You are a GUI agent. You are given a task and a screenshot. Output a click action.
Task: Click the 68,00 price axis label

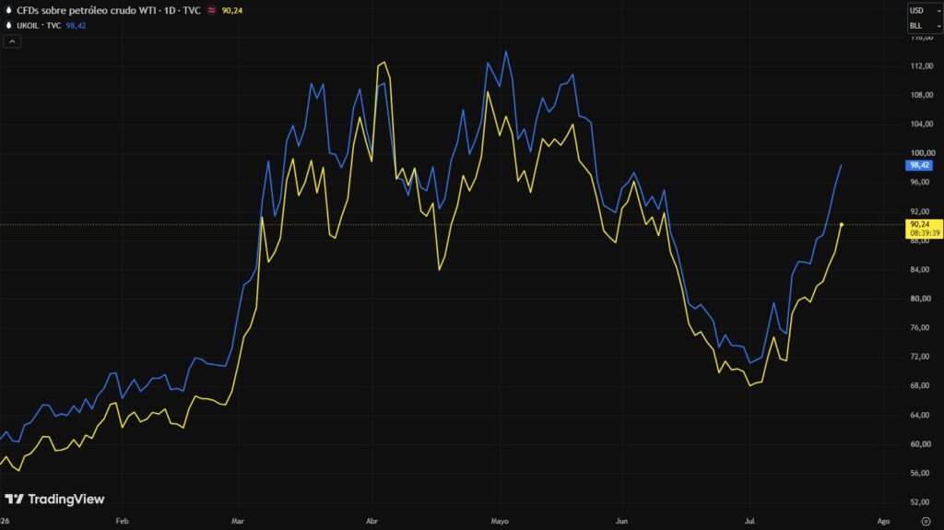(922, 385)
